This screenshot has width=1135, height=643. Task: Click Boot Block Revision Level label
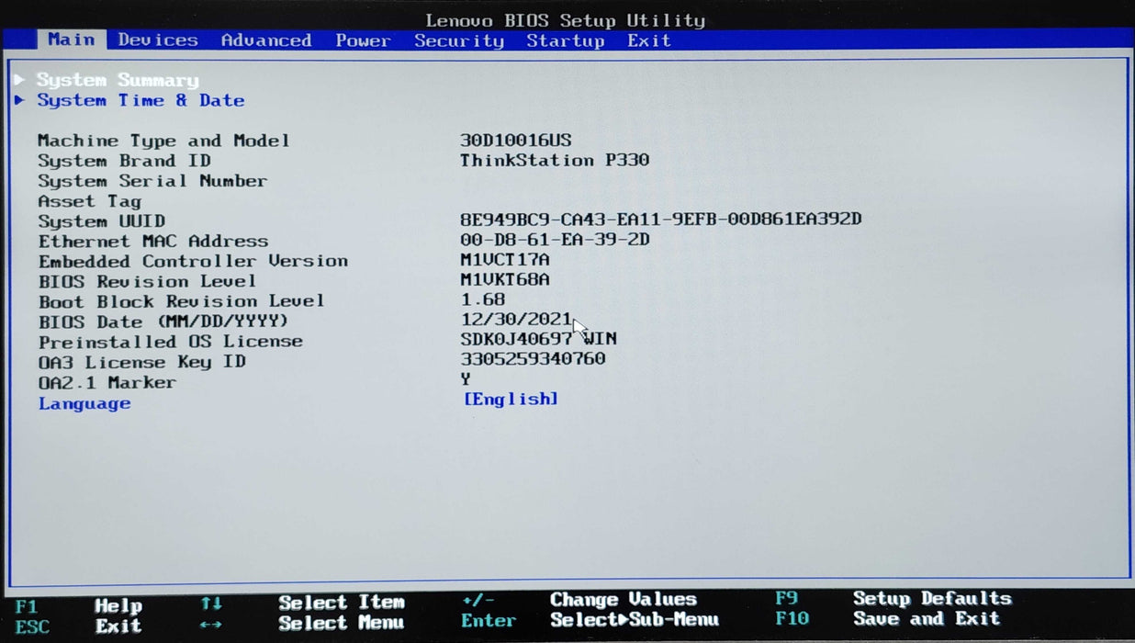coord(181,301)
